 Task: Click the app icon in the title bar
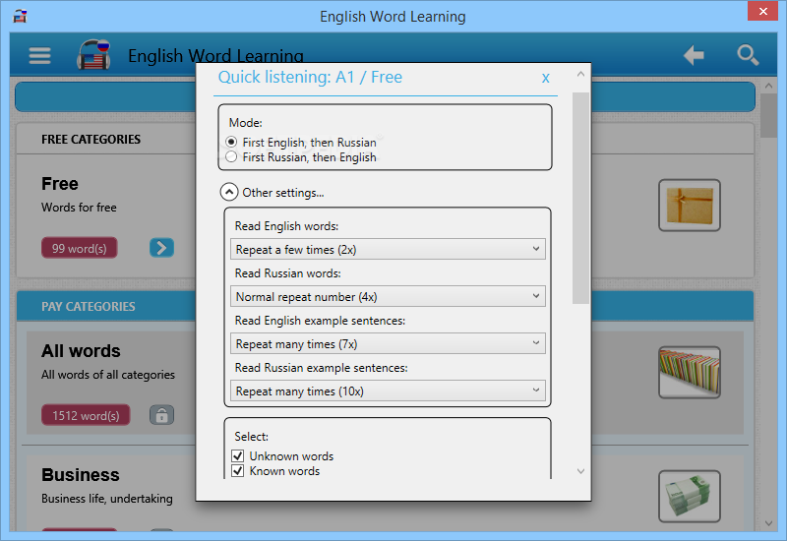click(x=20, y=16)
